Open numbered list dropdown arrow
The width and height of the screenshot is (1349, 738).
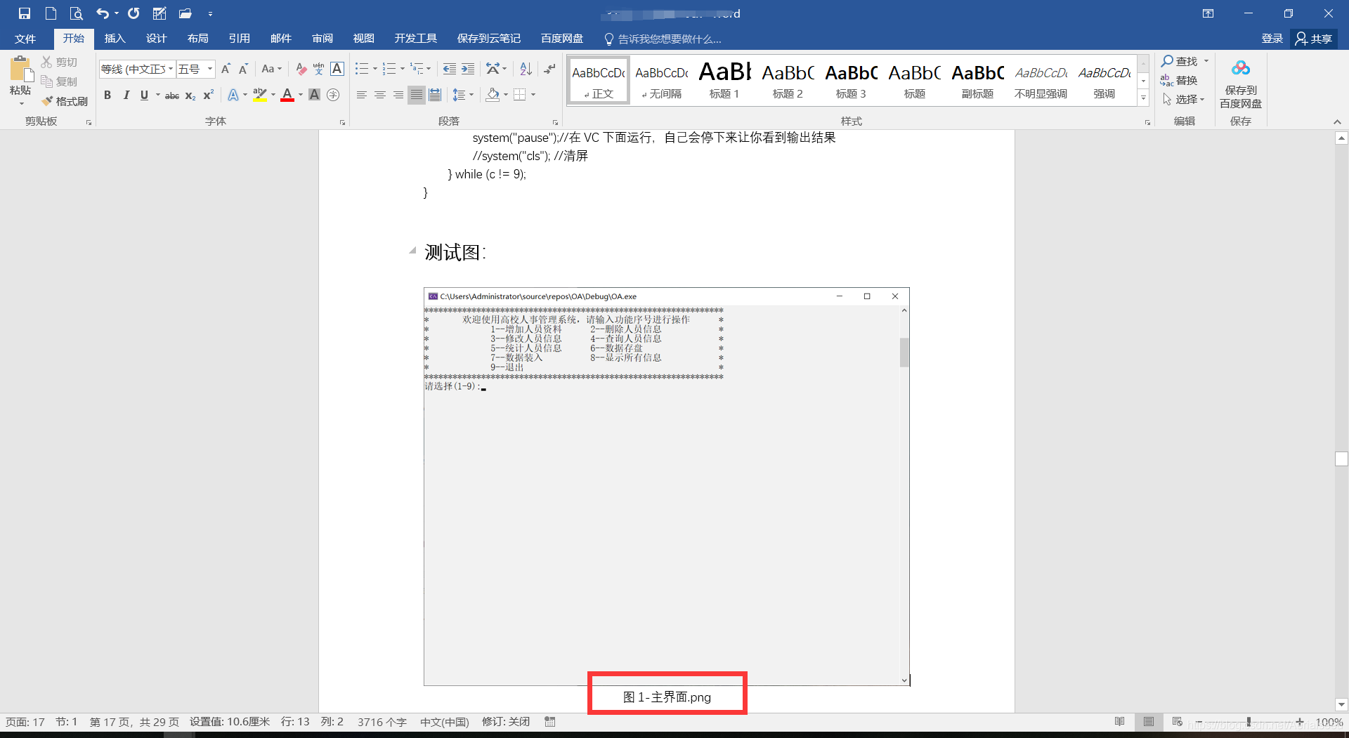point(402,69)
